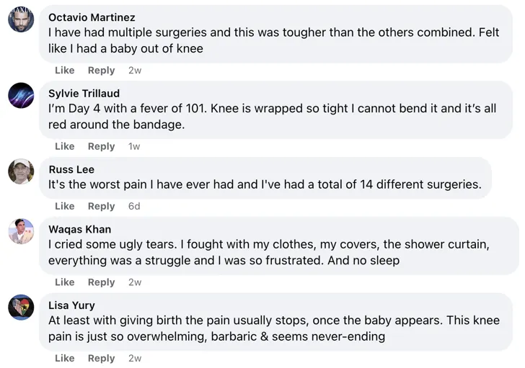Click the Russ Lee name link
Image resolution: width=525 pixels, height=368 pixels.
[71, 169]
